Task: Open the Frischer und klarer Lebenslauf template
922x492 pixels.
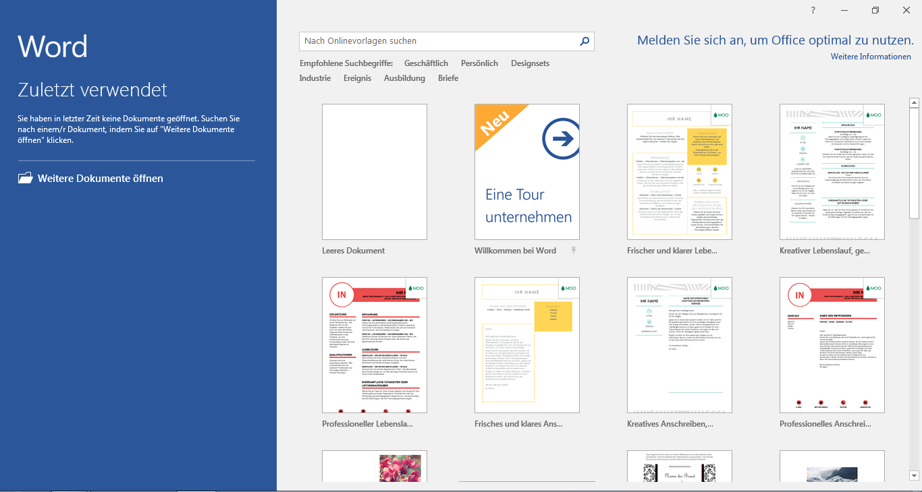Action: 679,172
